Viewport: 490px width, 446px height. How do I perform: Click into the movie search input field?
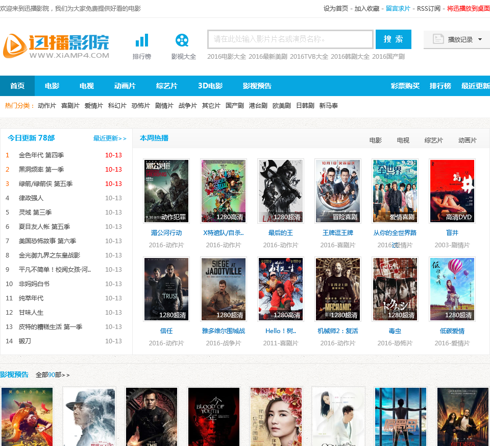[x=290, y=39]
